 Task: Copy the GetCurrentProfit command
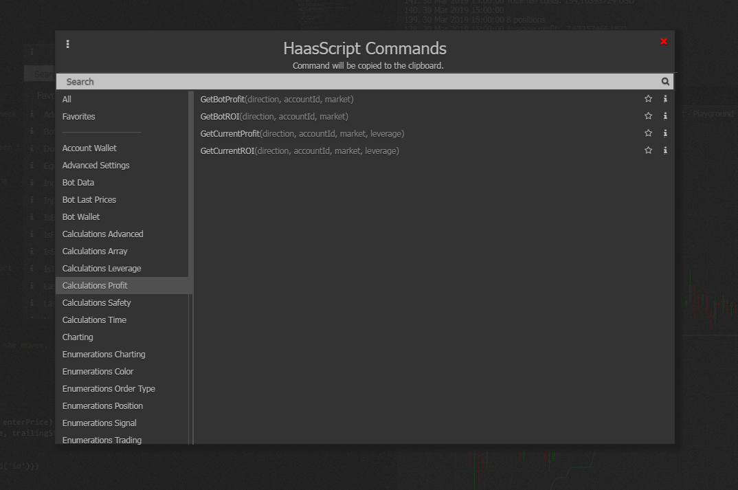(302, 134)
